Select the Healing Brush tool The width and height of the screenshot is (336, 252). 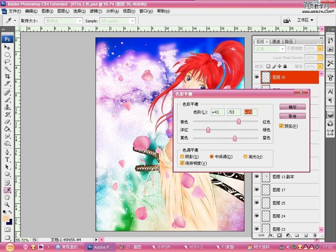pyautogui.click(x=7, y=93)
